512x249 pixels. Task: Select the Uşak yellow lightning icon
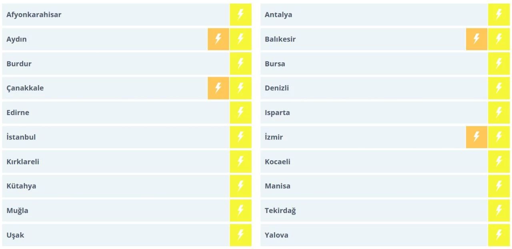coord(240,235)
